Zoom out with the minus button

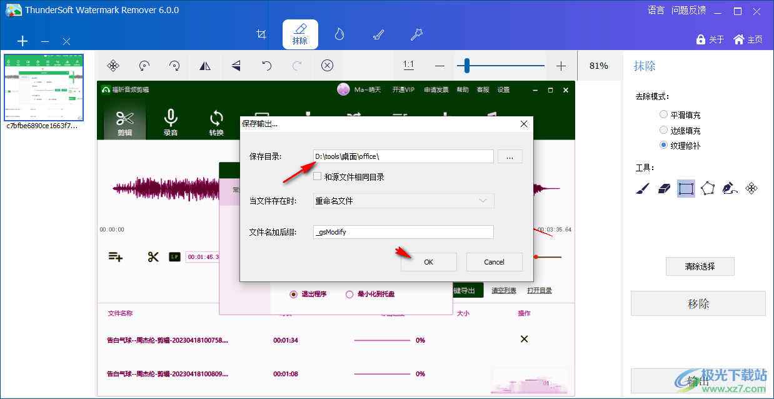(x=440, y=66)
